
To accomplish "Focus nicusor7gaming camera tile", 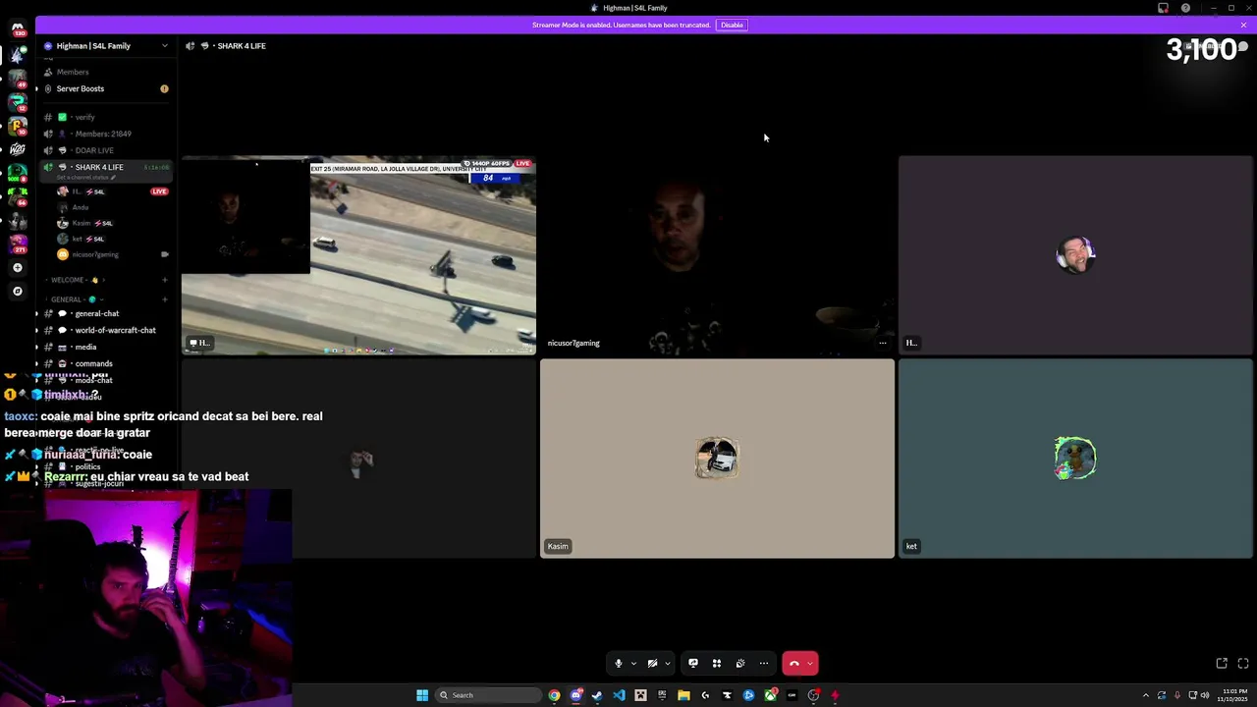I will (x=718, y=255).
